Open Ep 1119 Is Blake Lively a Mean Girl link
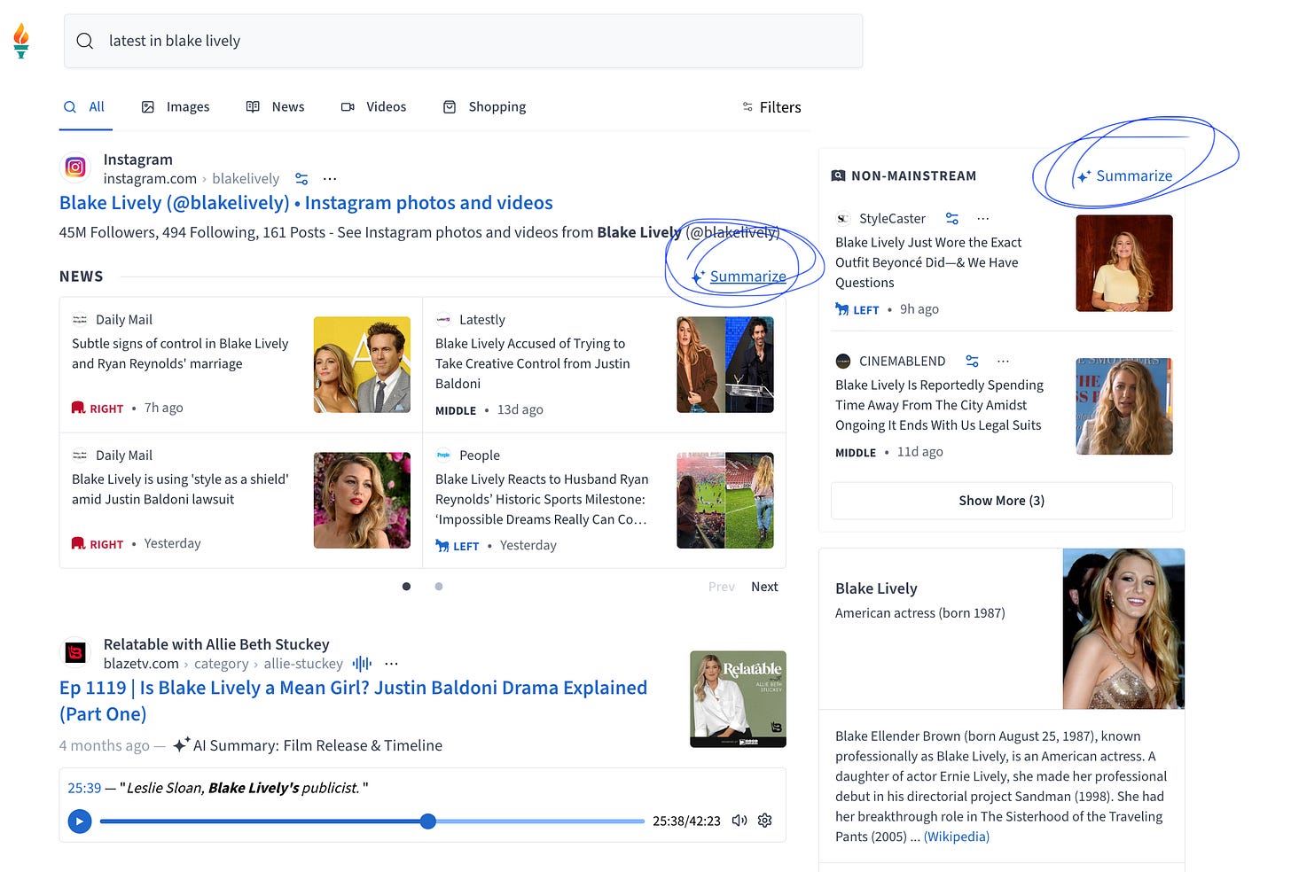 (x=353, y=701)
